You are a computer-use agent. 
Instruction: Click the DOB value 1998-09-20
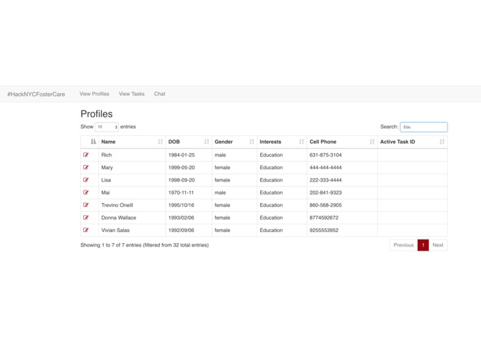(x=181, y=180)
